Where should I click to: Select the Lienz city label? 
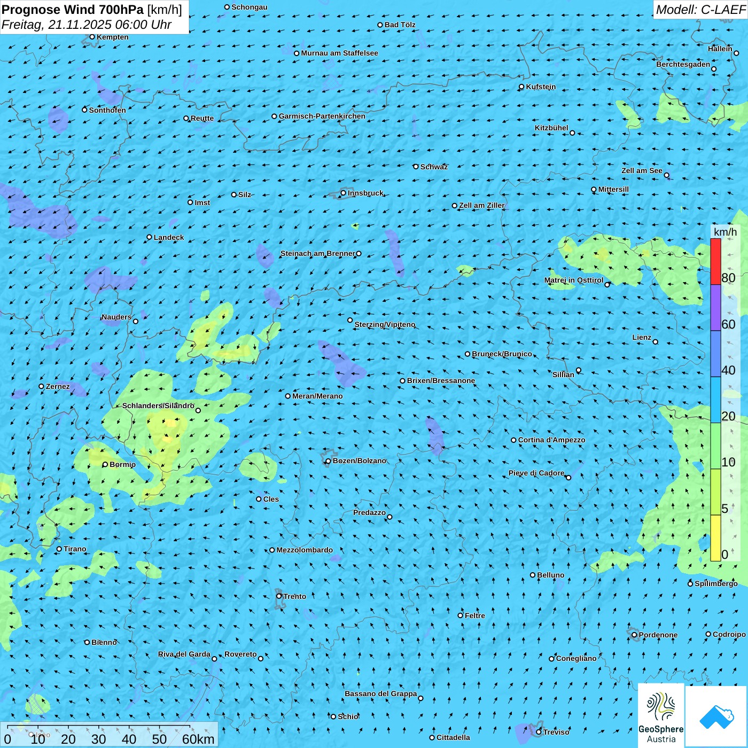[642, 337]
